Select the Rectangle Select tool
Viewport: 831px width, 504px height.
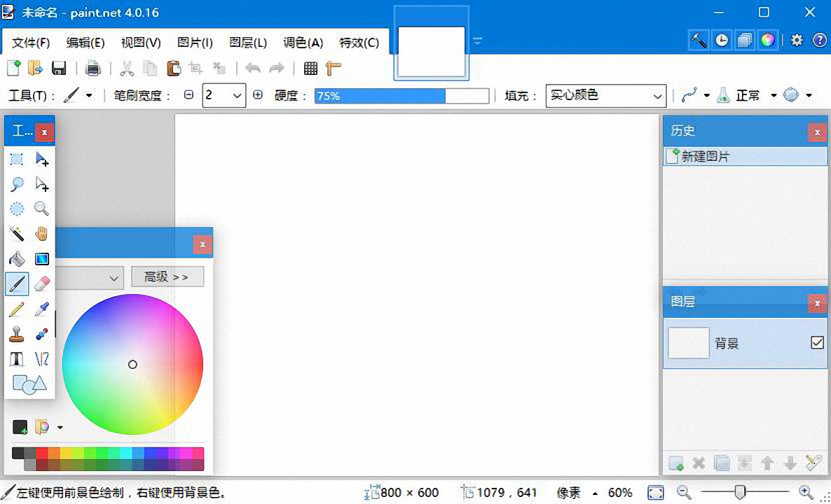point(17,160)
